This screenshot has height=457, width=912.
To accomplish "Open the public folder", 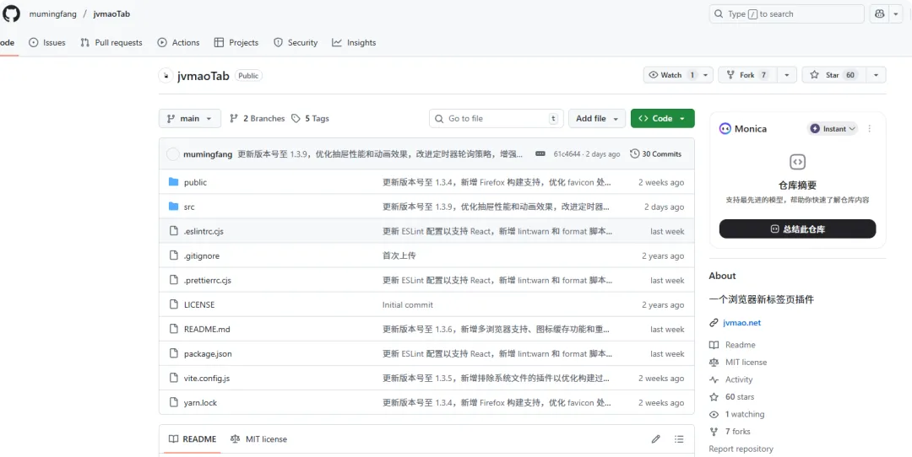I will 195,182.
